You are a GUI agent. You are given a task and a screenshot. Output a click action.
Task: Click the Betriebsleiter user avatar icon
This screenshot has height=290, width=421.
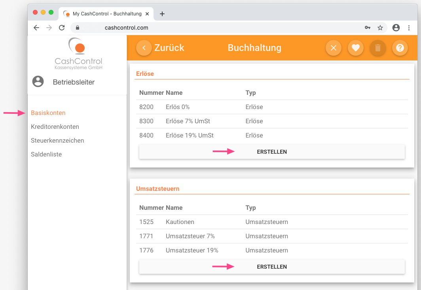pos(38,81)
